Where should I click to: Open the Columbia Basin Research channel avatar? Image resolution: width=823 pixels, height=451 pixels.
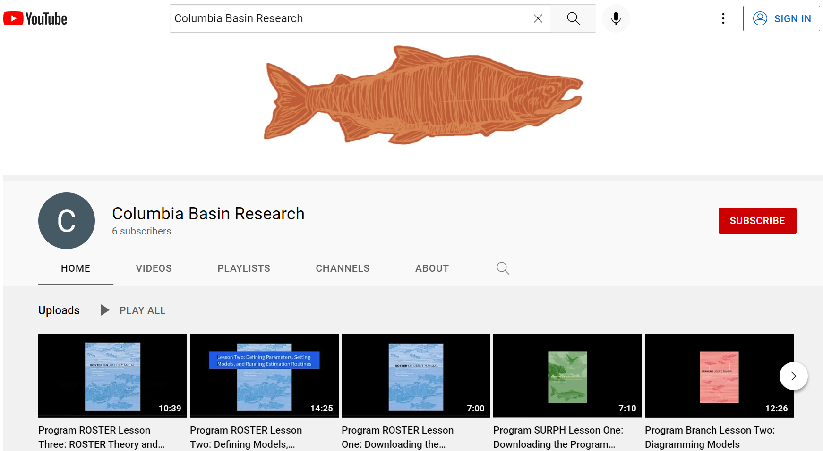(x=66, y=220)
